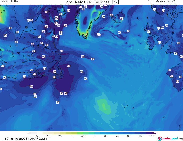Viewport: 183px width, 141px height.
Task: Click the 'Init:00Z19MAR2021' initialization text
Action: pos(31,139)
